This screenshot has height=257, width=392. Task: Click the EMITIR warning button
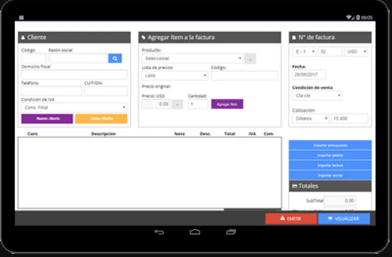[291, 218]
